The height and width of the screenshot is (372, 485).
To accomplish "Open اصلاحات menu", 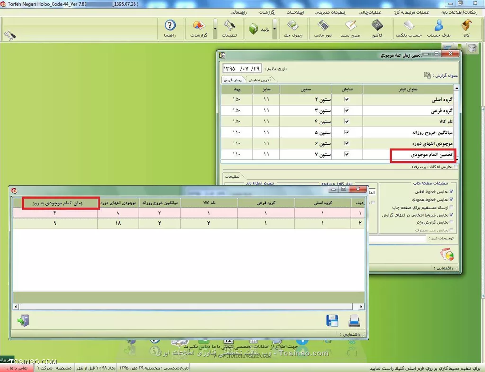I will [295, 12].
